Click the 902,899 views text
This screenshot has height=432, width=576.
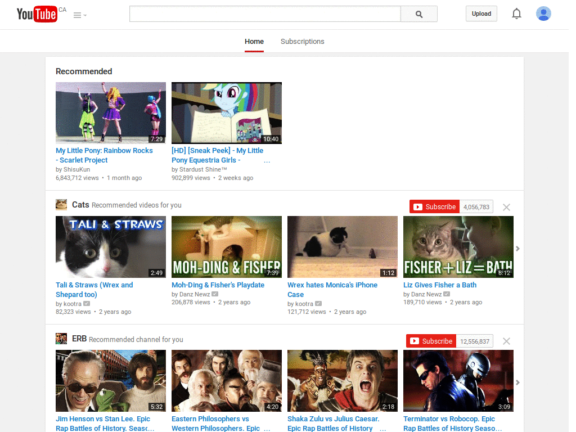tap(191, 178)
